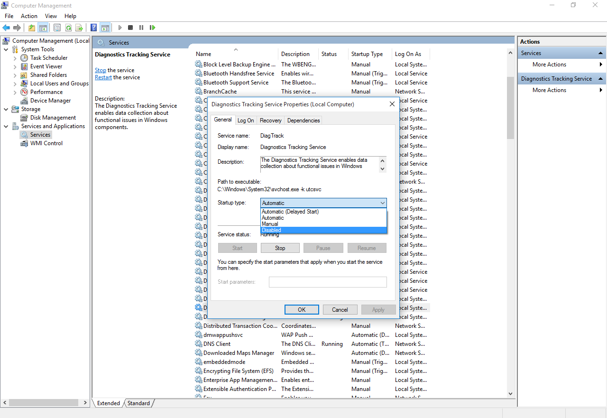Click the Up One Level toolbar icon
Image resolution: width=607 pixels, height=418 pixels.
pyautogui.click(x=32, y=28)
